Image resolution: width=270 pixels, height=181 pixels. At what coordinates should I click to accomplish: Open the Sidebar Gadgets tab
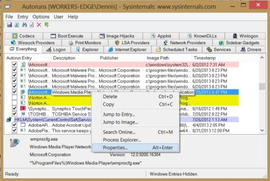pyautogui.click(x=239, y=42)
